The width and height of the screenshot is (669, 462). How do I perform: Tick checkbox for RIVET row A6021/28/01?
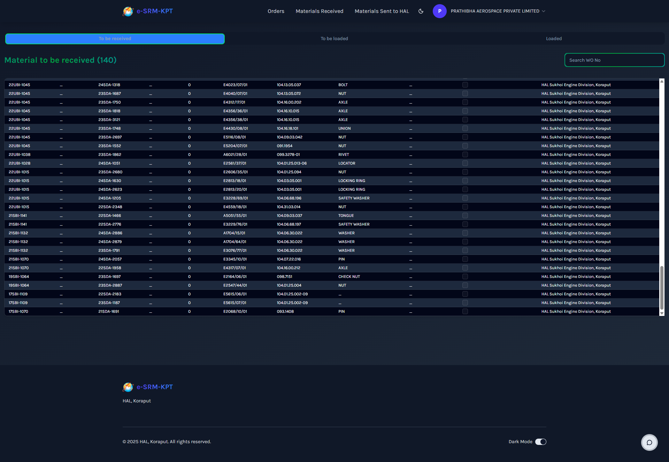[x=465, y=154]
